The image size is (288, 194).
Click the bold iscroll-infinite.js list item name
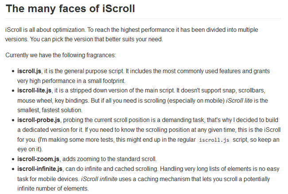tap(40, 169)
